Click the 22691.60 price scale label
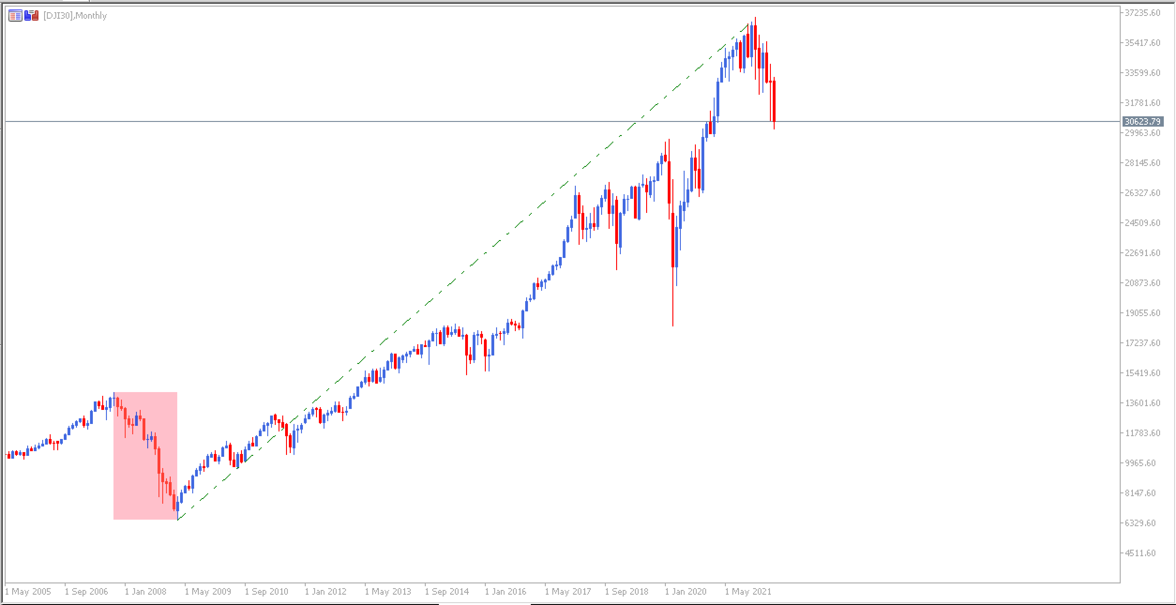The image size is (1176, 605). coord(1143,253)
